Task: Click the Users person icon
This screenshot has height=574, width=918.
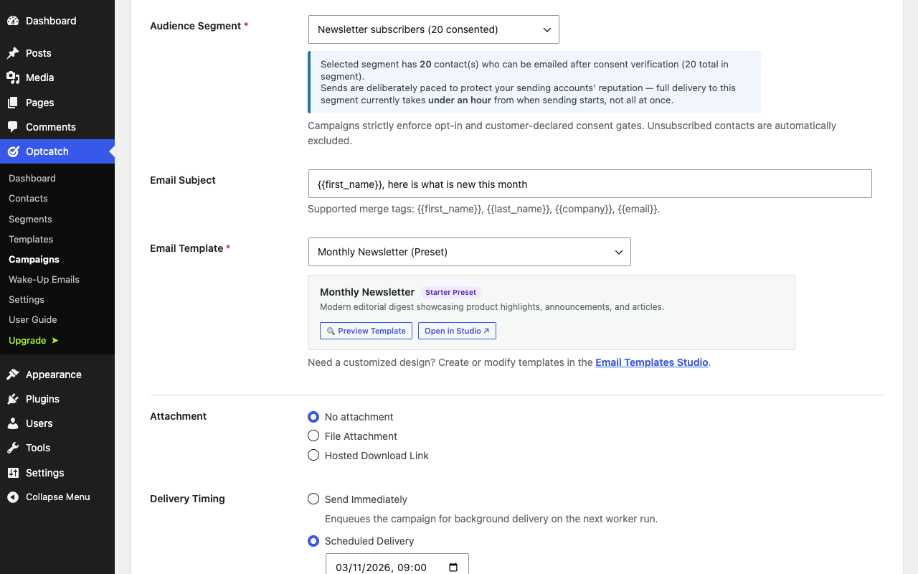Action: [13, 423]
